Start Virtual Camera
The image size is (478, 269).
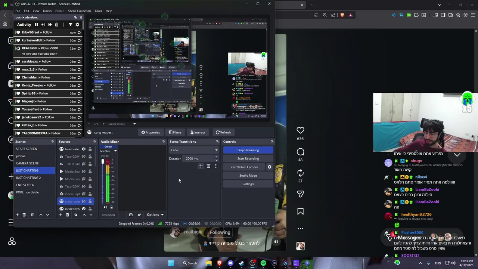[x=244, y=167]
